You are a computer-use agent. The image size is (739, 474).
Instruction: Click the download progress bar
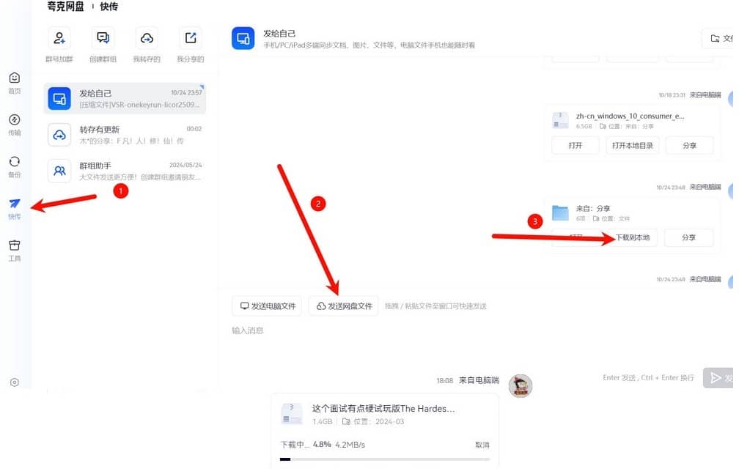click(384, 458)
